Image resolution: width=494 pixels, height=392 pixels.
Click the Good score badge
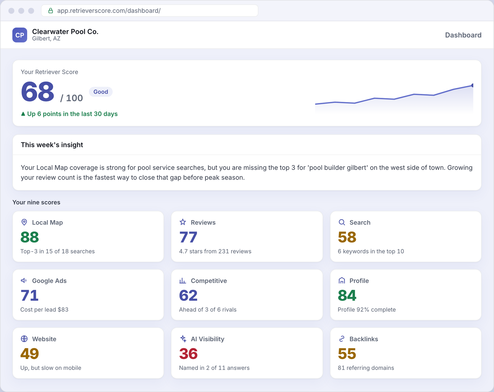tap(101, 92)
